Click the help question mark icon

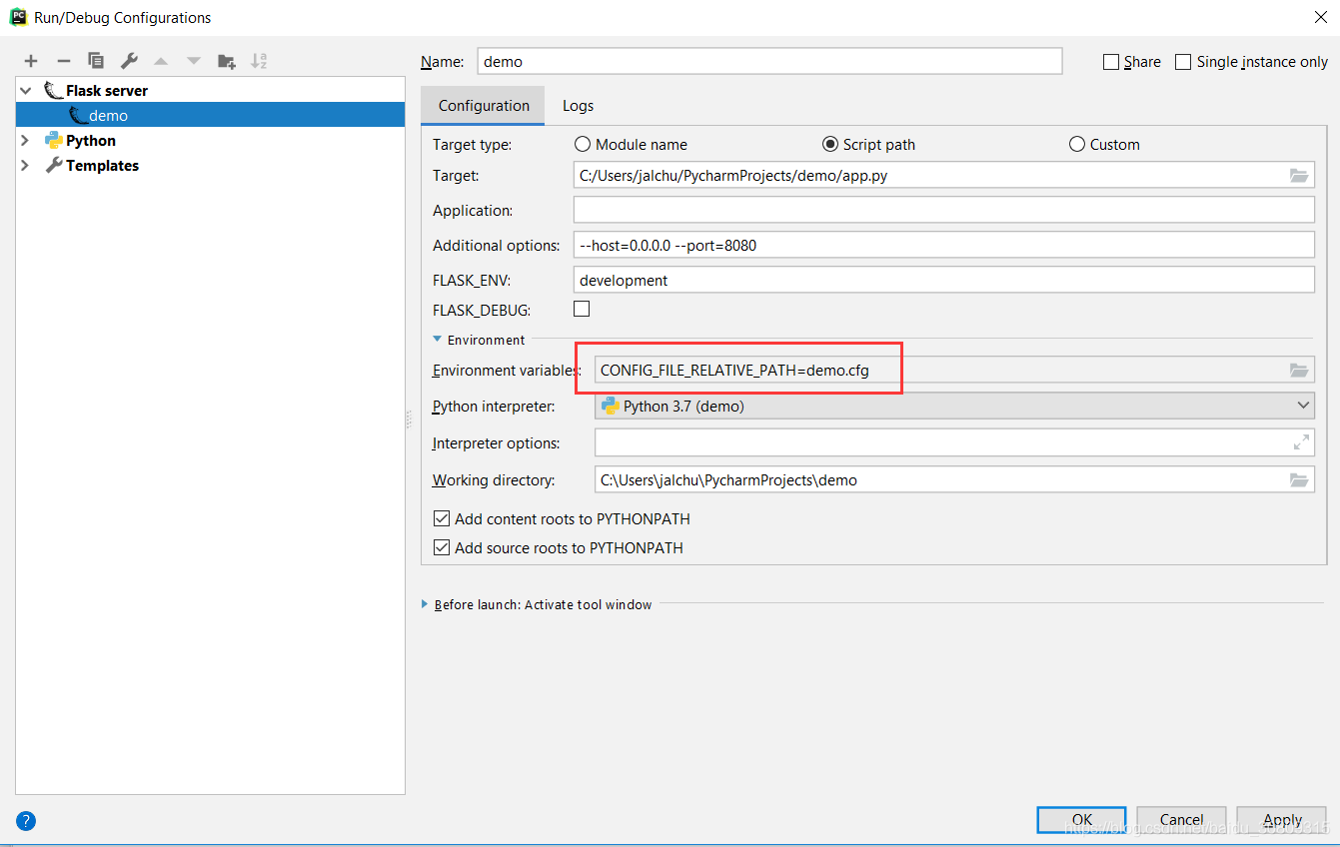tap(26, 821)
